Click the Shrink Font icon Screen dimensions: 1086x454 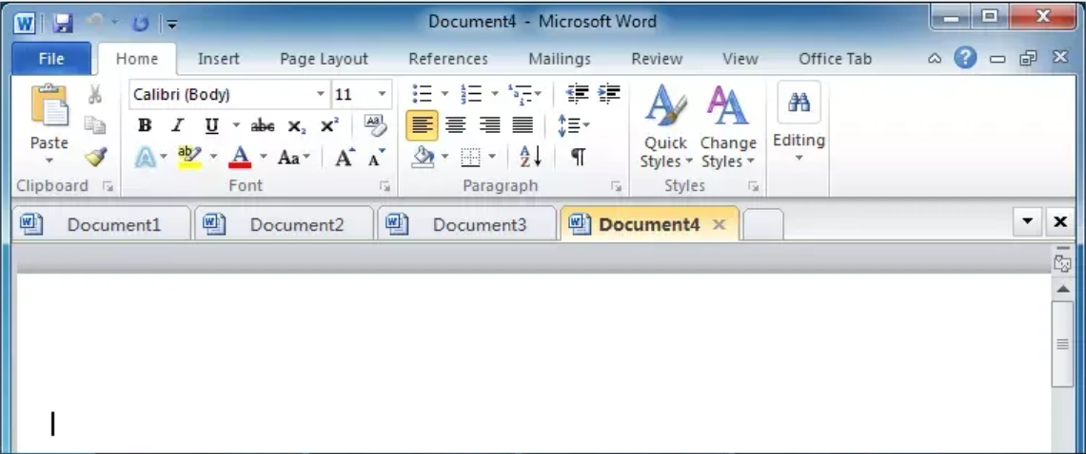(x=376, y=158)
